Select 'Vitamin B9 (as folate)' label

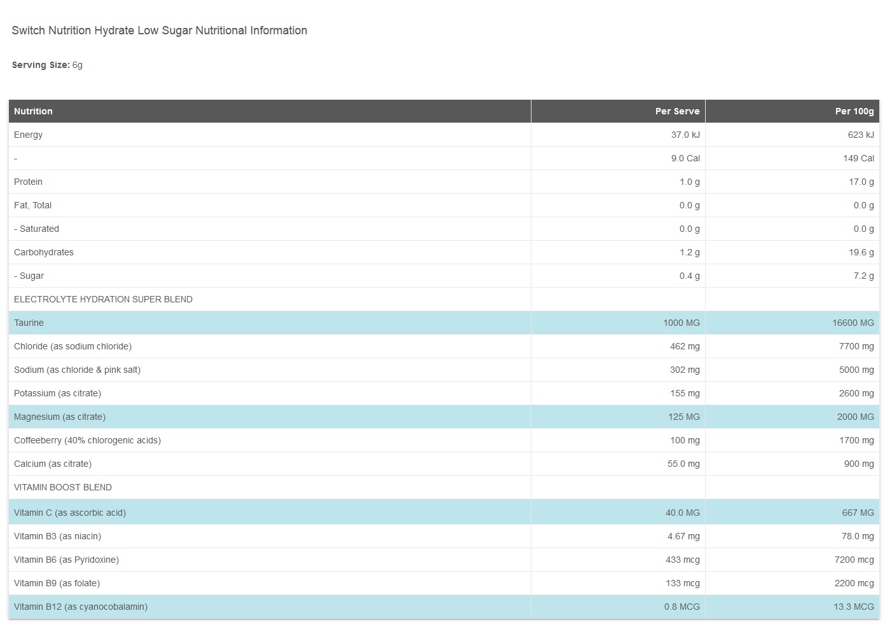point(57,583)
